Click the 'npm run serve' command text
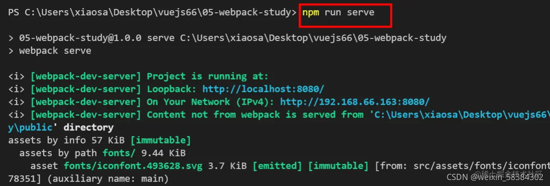Screen dimensions: 550x186 (x=338, y=12)
